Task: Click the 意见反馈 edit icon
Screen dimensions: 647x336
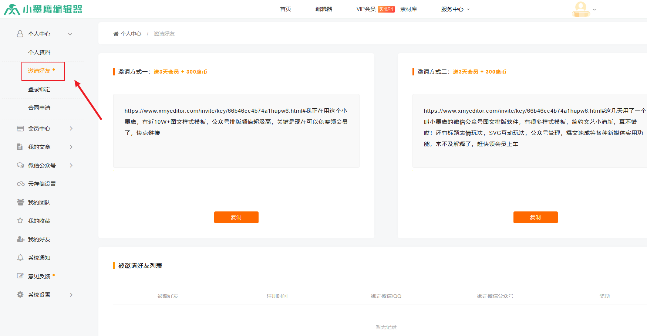Action: pos(20,276)
